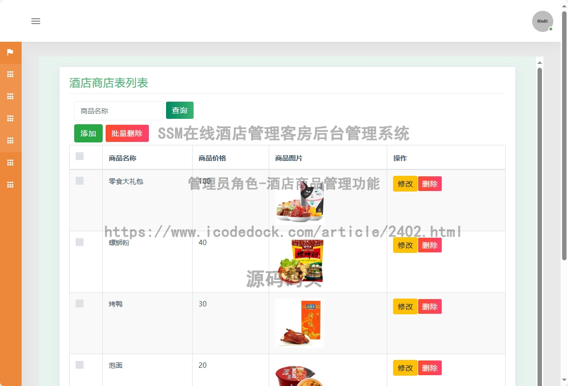
Task: Focus the 商品名称 search input field
Action: [x=118, y=111]
